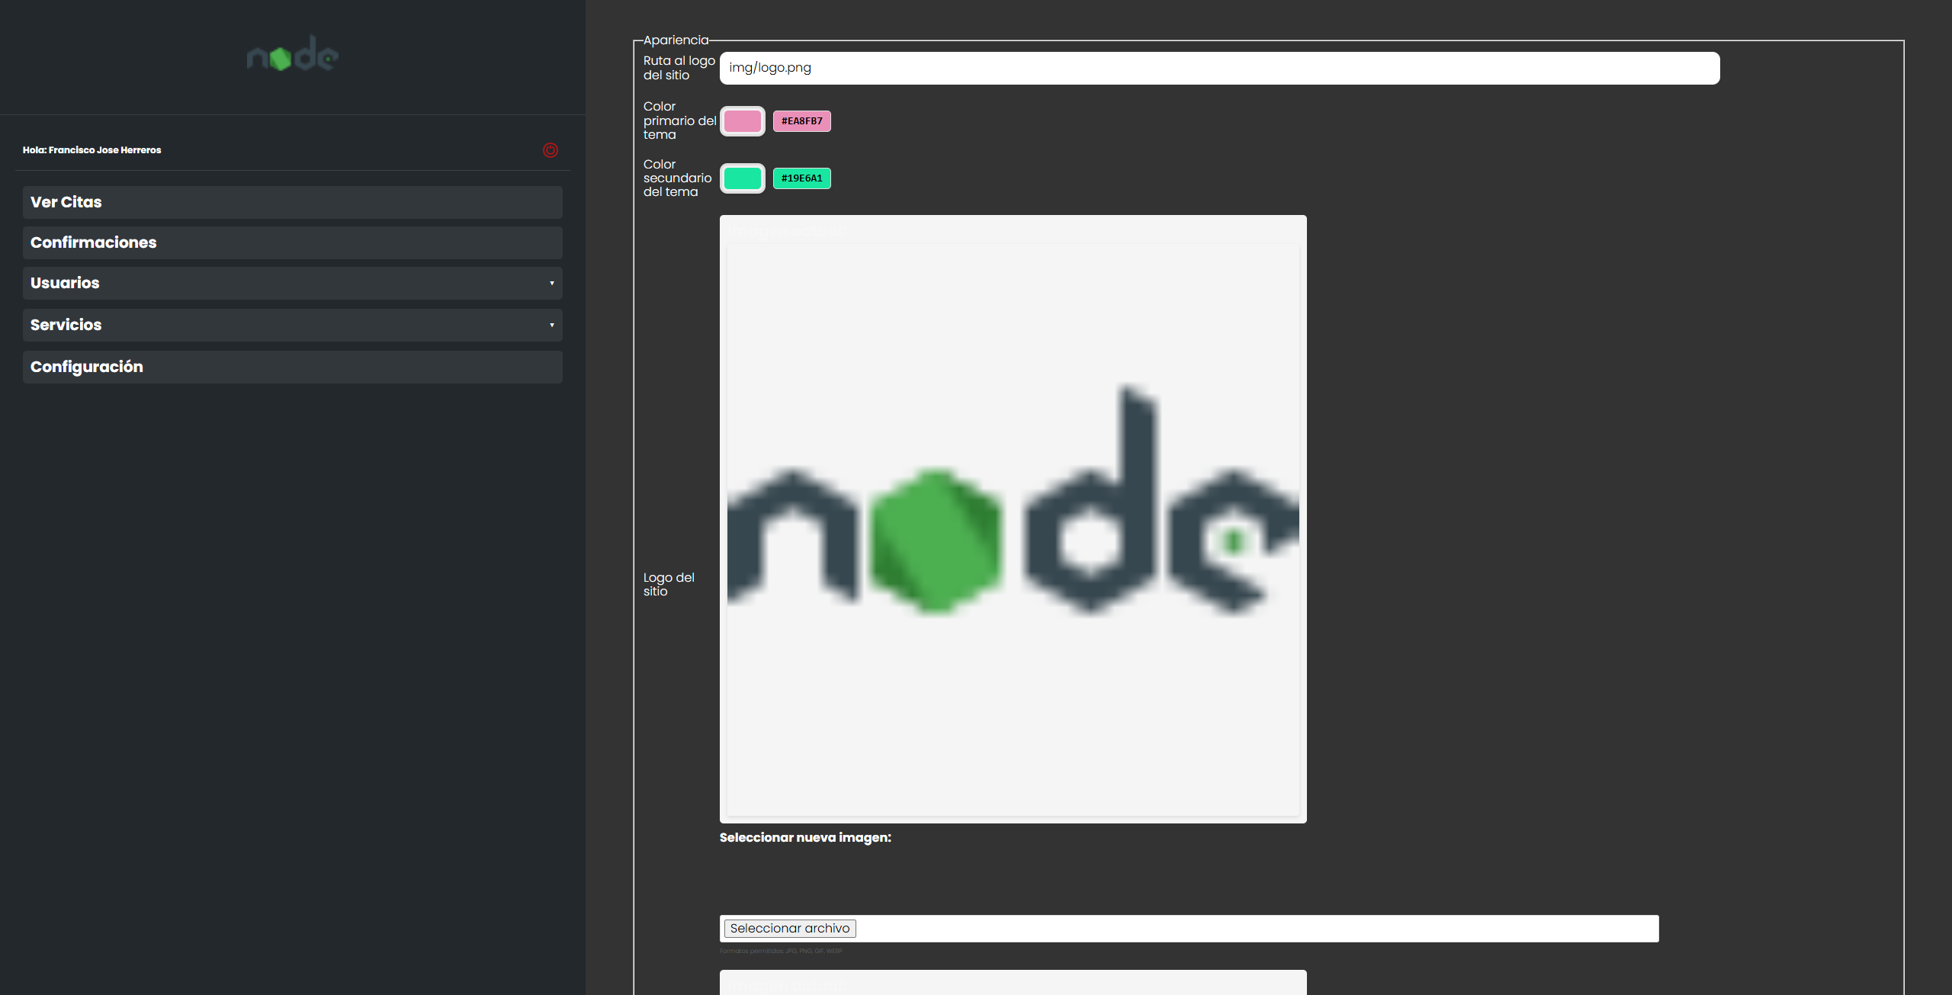1952x995 pixels.
Task: Expand the Servicios submenu arrow
Action: (552, 325)
